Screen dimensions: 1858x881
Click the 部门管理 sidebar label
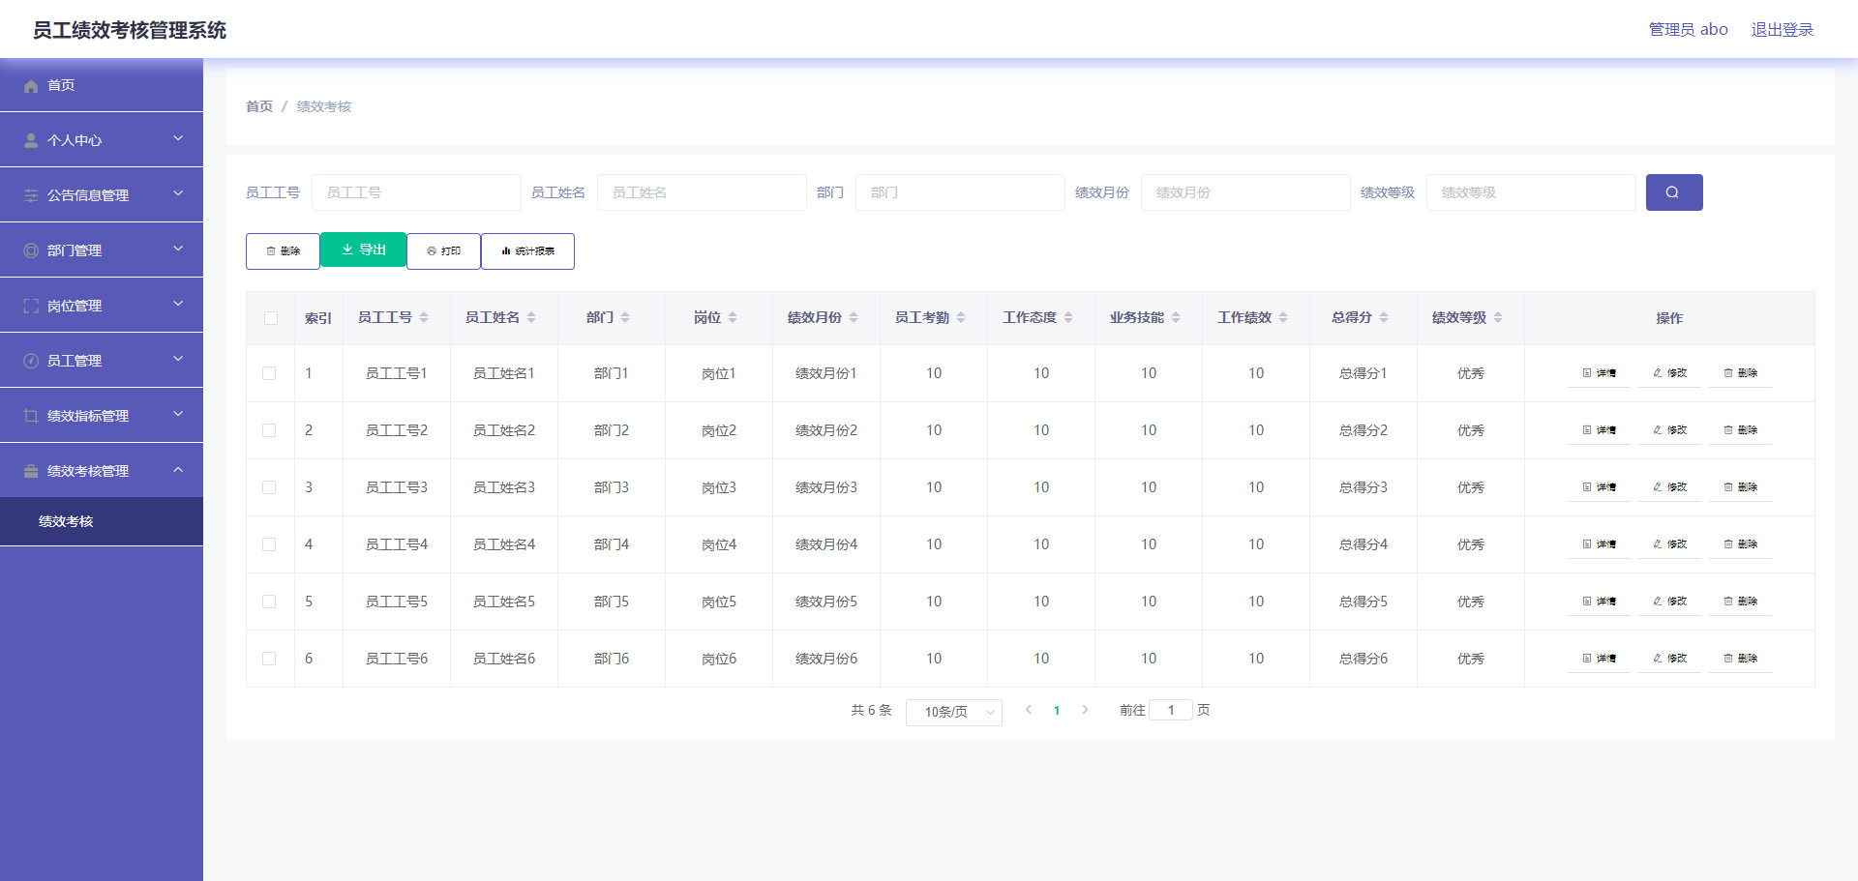click(75, 250)
